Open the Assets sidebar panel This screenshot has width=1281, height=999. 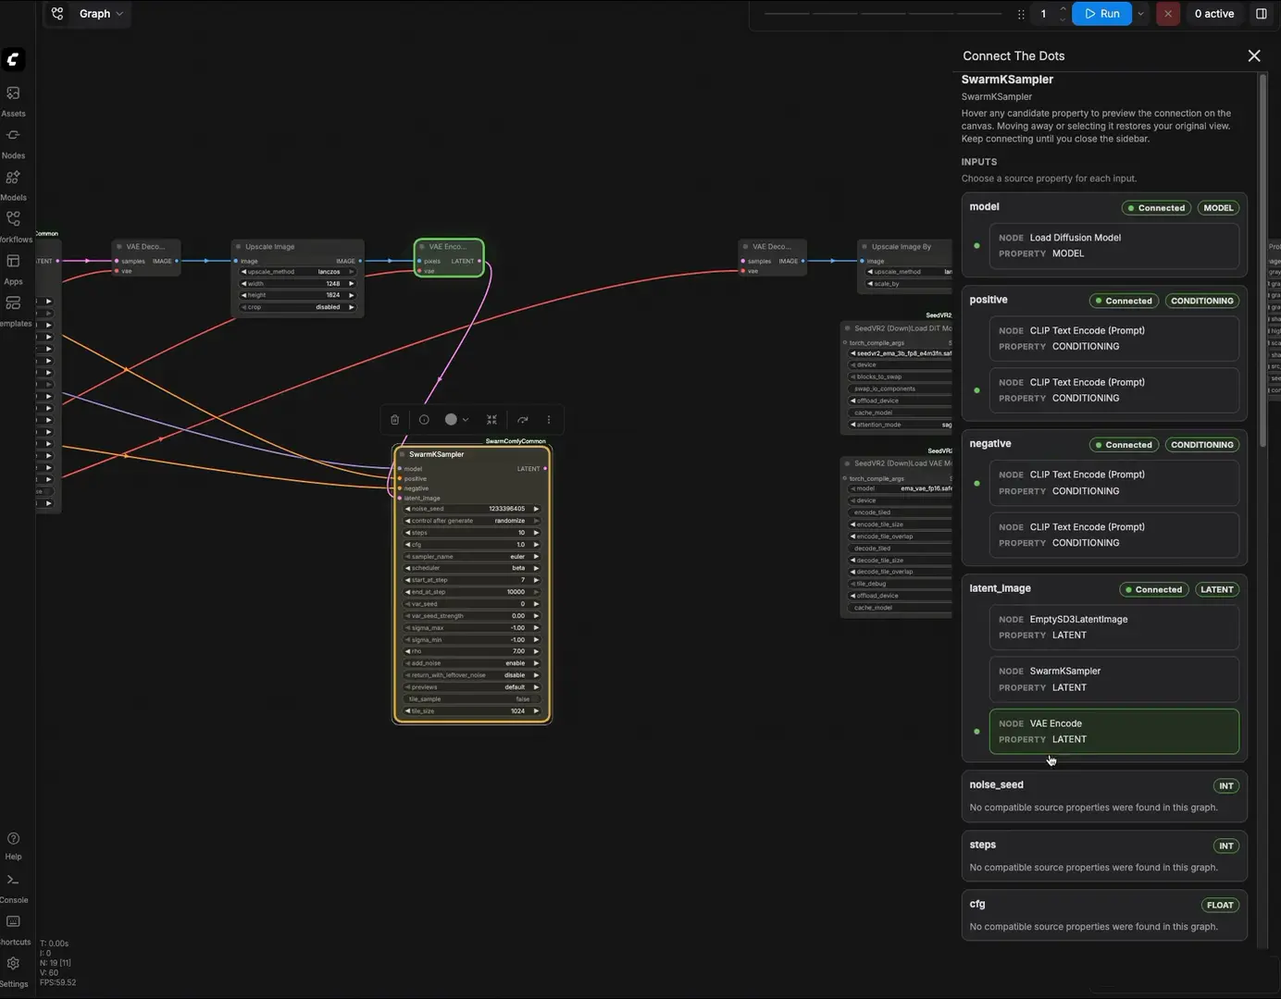pos(13,101)
